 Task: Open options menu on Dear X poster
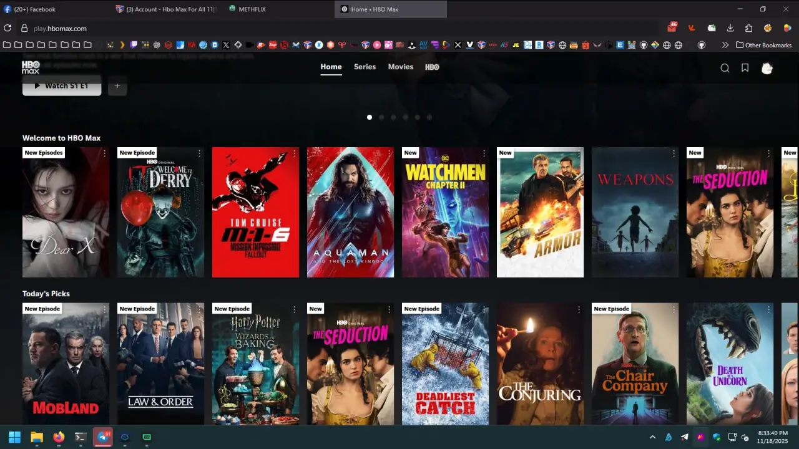point(104,153)
